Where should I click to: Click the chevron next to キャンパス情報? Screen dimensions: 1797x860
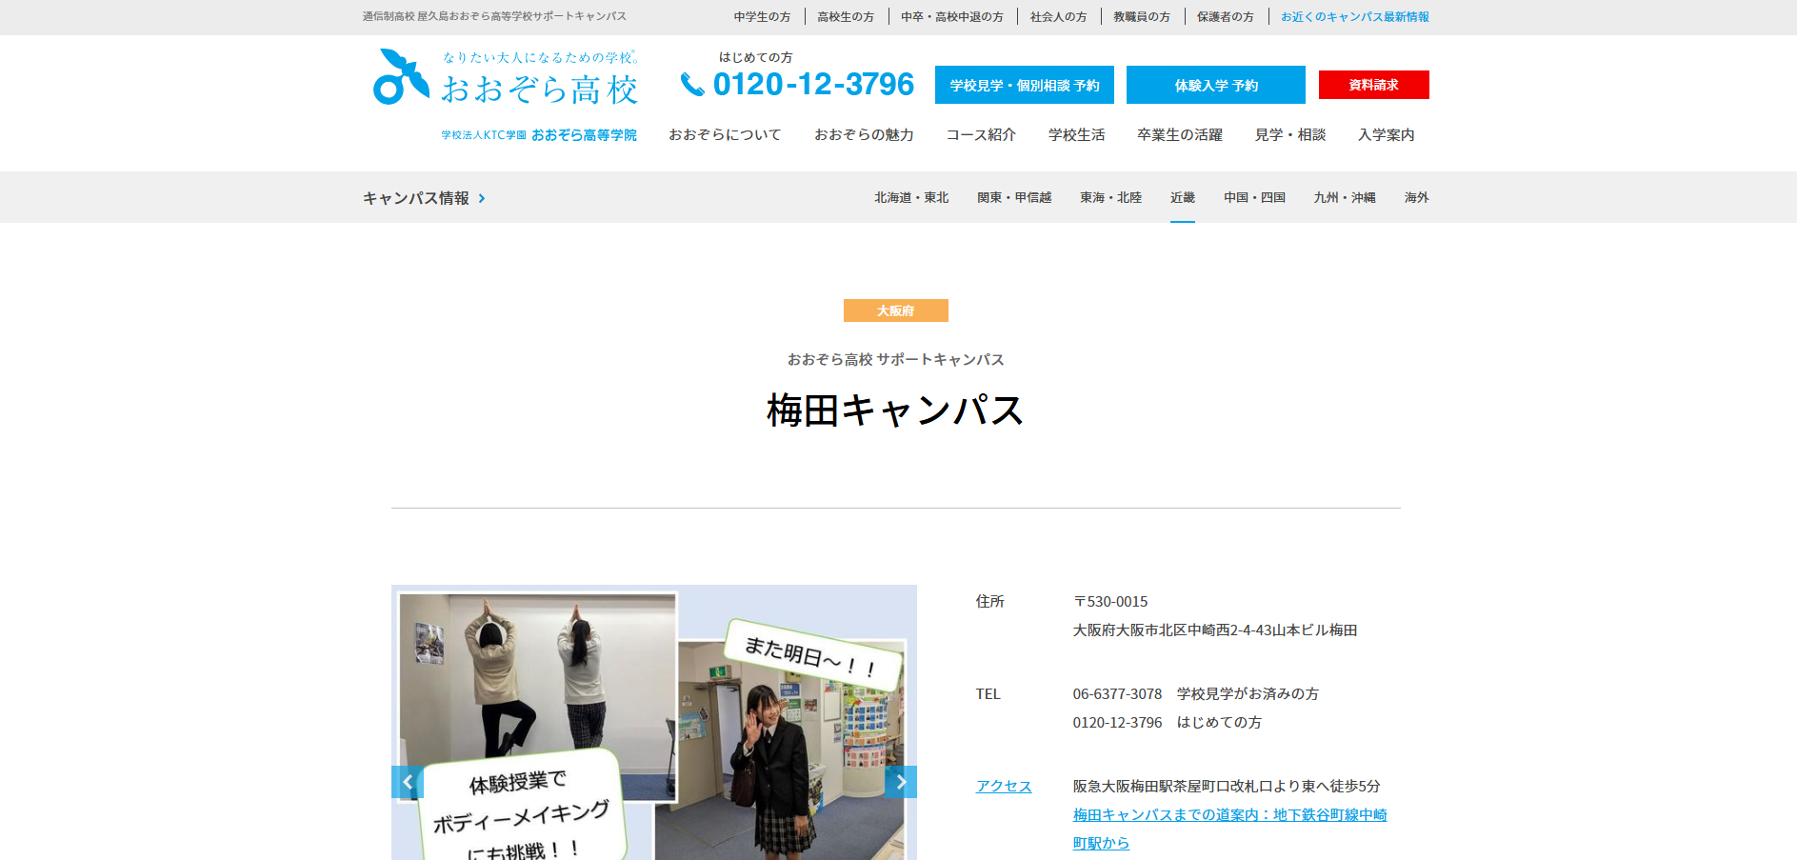pyautogui.click(x=482, y=198)
